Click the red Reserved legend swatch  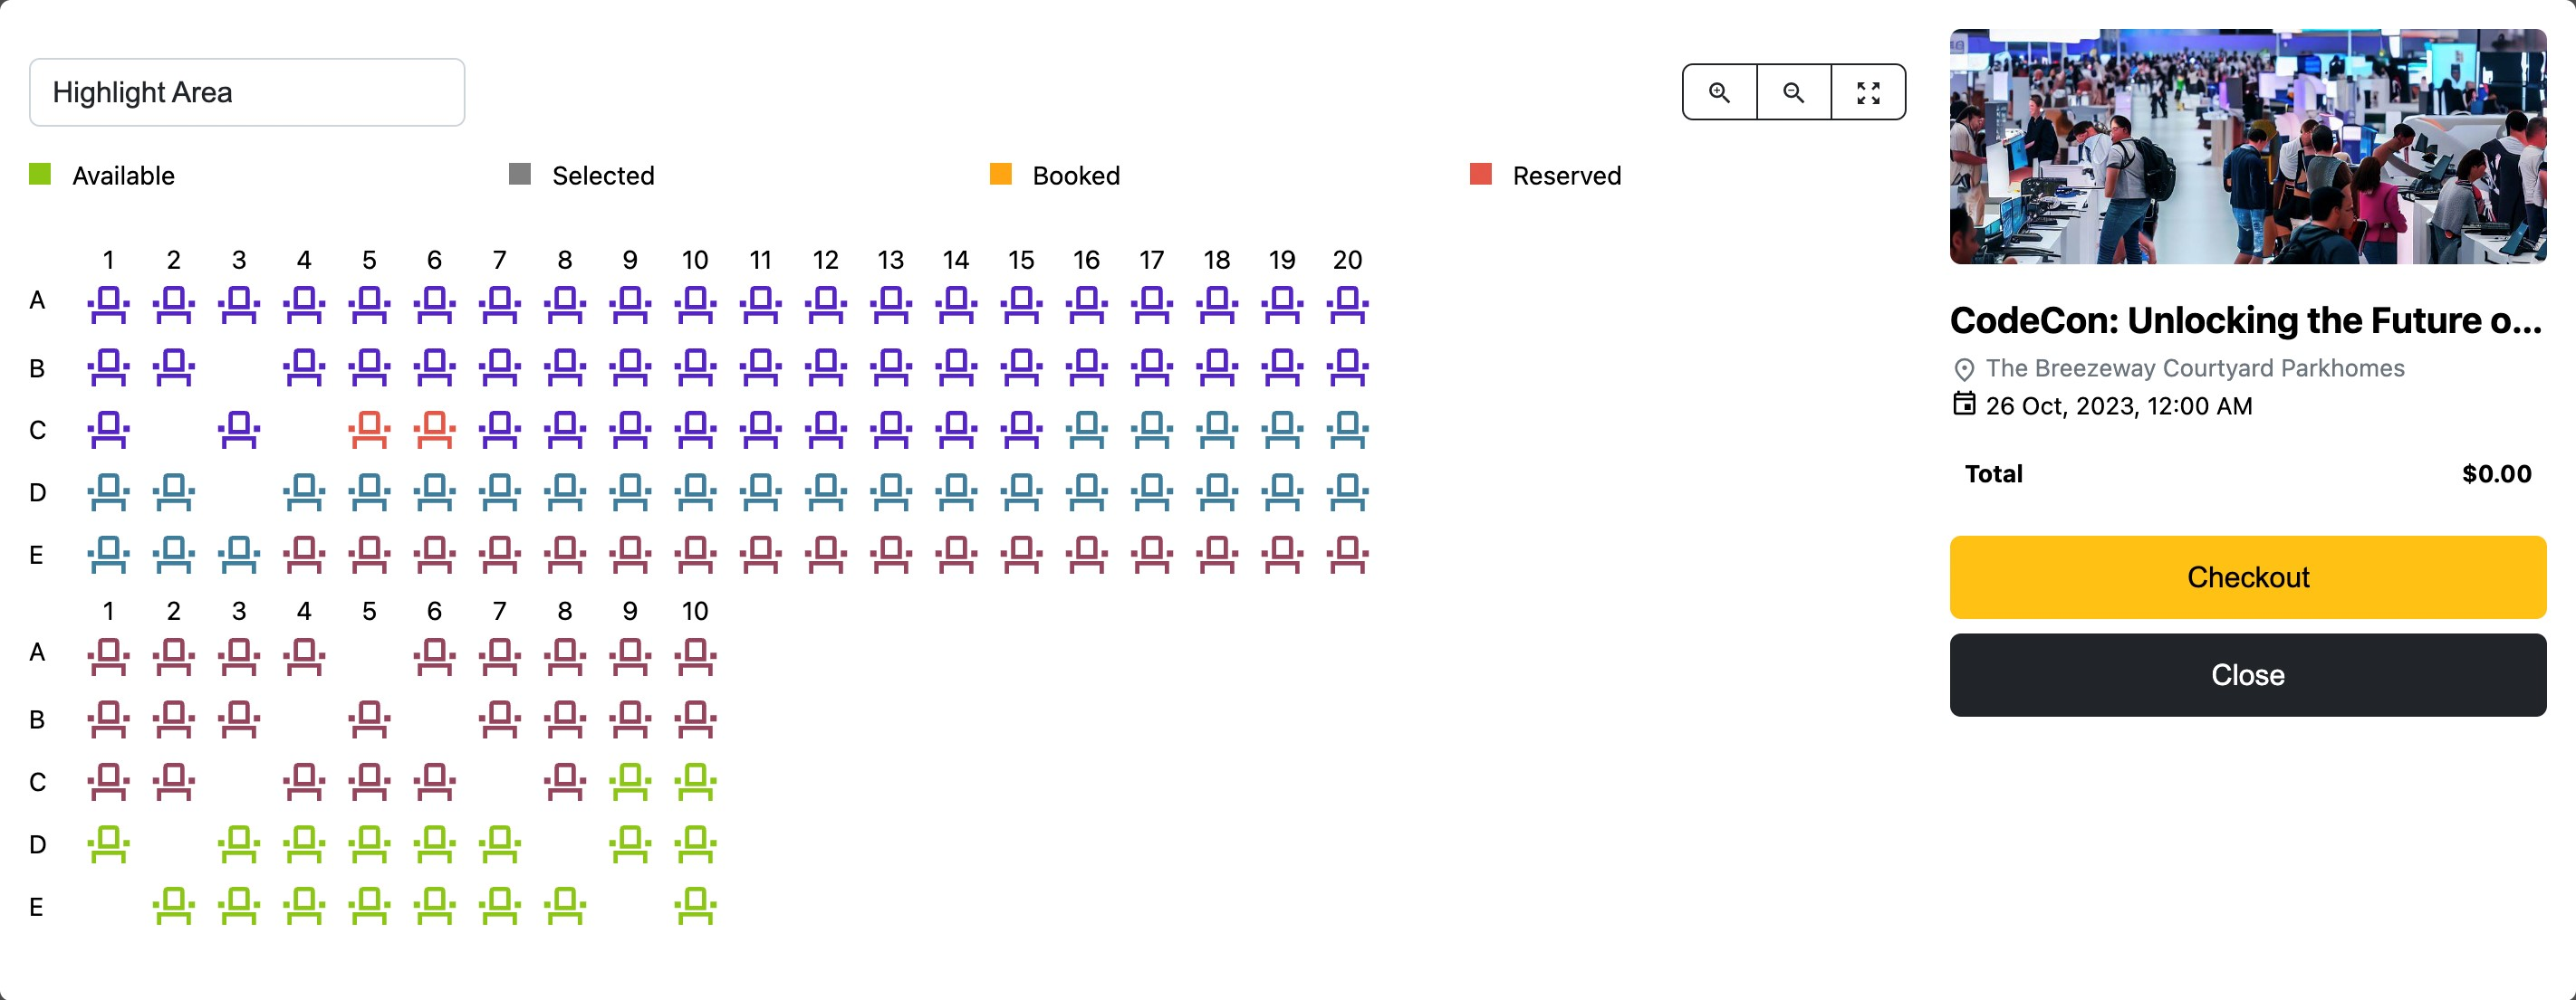(1480, 175)
